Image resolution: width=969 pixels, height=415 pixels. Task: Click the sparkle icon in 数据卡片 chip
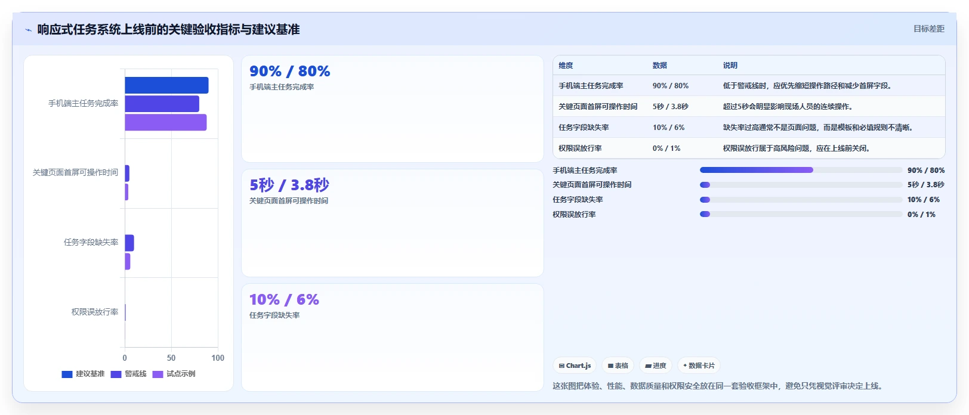pyautogui.click(x=685, y=366)
